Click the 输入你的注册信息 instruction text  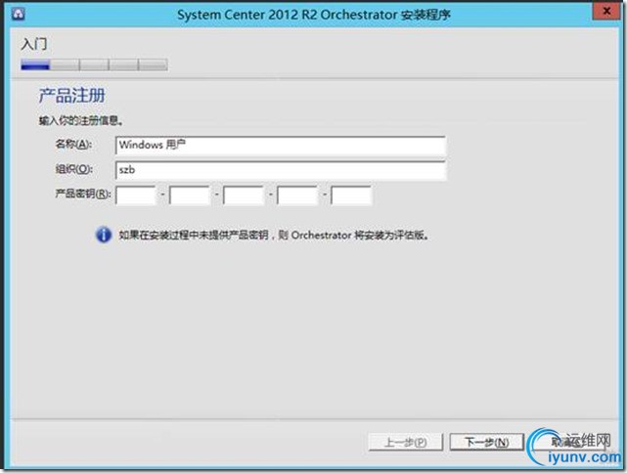click(x=81, y=120)
